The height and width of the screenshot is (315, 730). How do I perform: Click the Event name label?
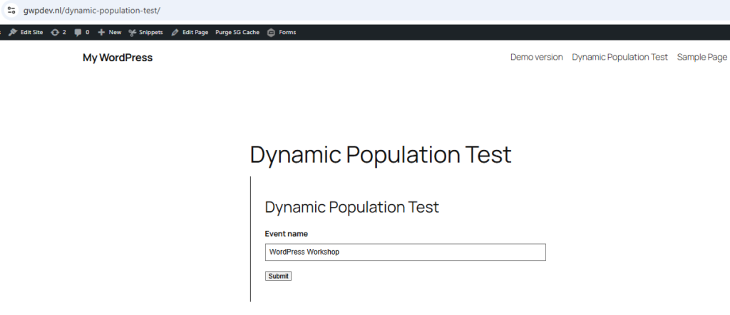click(x=287, y=234)
